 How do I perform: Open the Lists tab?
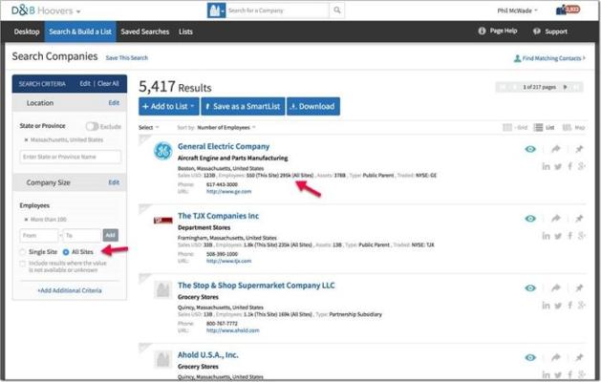pyautogui.click(x=185, y=32)
